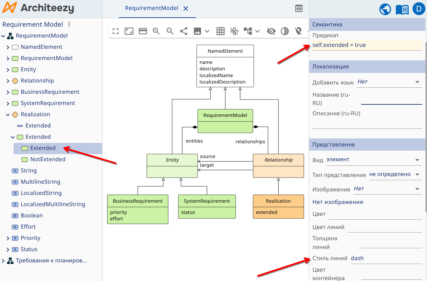Open the Добавить язык dropdown
Viewport: 427px width, 281px height.
[389, 82]
